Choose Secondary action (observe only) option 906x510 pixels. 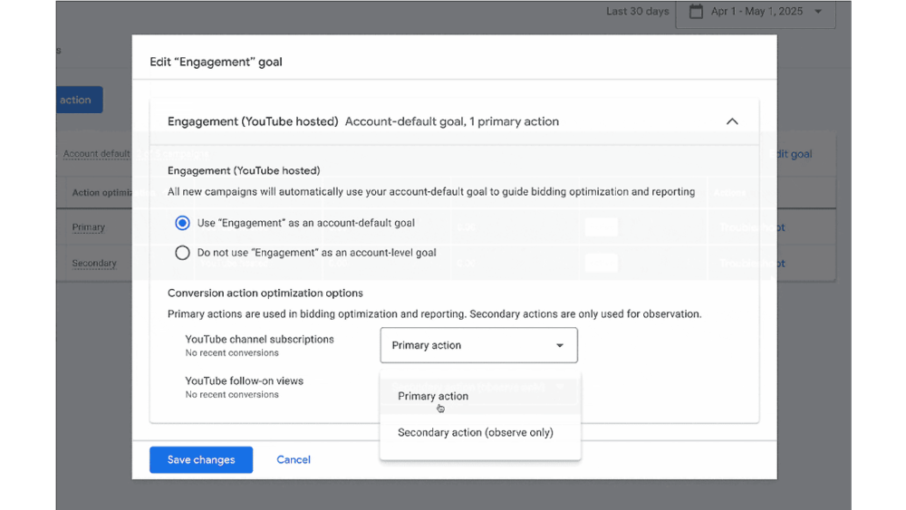(479, 433)
